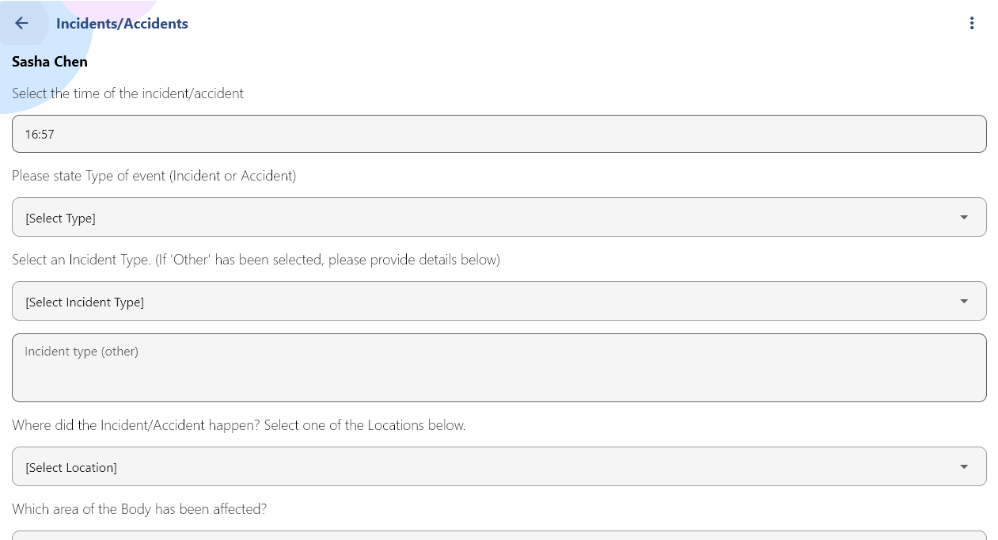The image size is (998, 540).
Task: Click the 'Select the time of the incident/accident' label
Action: pyautogui.click(x=127, y=93)
